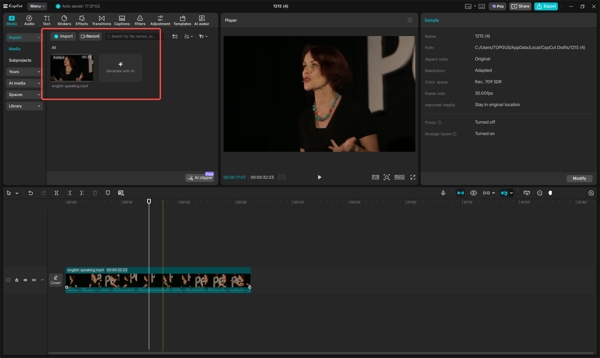Viewport: 600px width, 358px height.
Task: Open the Menu at top left
Action: (37, 6)
